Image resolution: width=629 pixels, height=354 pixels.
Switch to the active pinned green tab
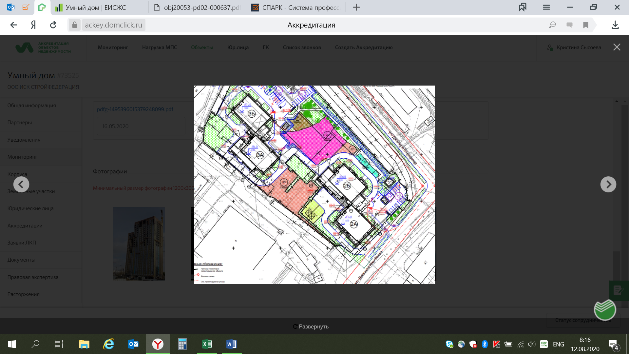click(42, 7)
